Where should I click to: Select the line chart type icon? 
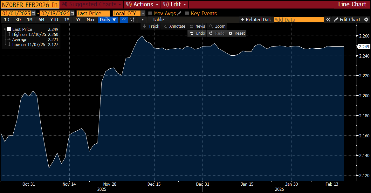pyautogui.click(x=124, y=20)
